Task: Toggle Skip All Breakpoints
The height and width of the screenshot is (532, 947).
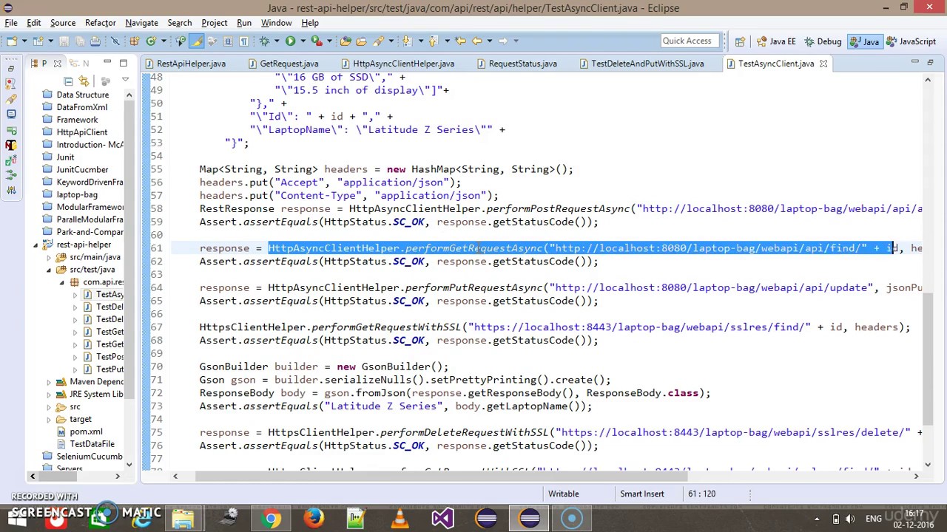Action: (x=115, y=41)
